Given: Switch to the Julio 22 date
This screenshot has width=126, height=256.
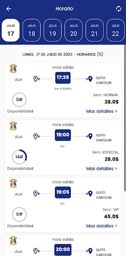Looking at the screenshot, I should [116, 30].
